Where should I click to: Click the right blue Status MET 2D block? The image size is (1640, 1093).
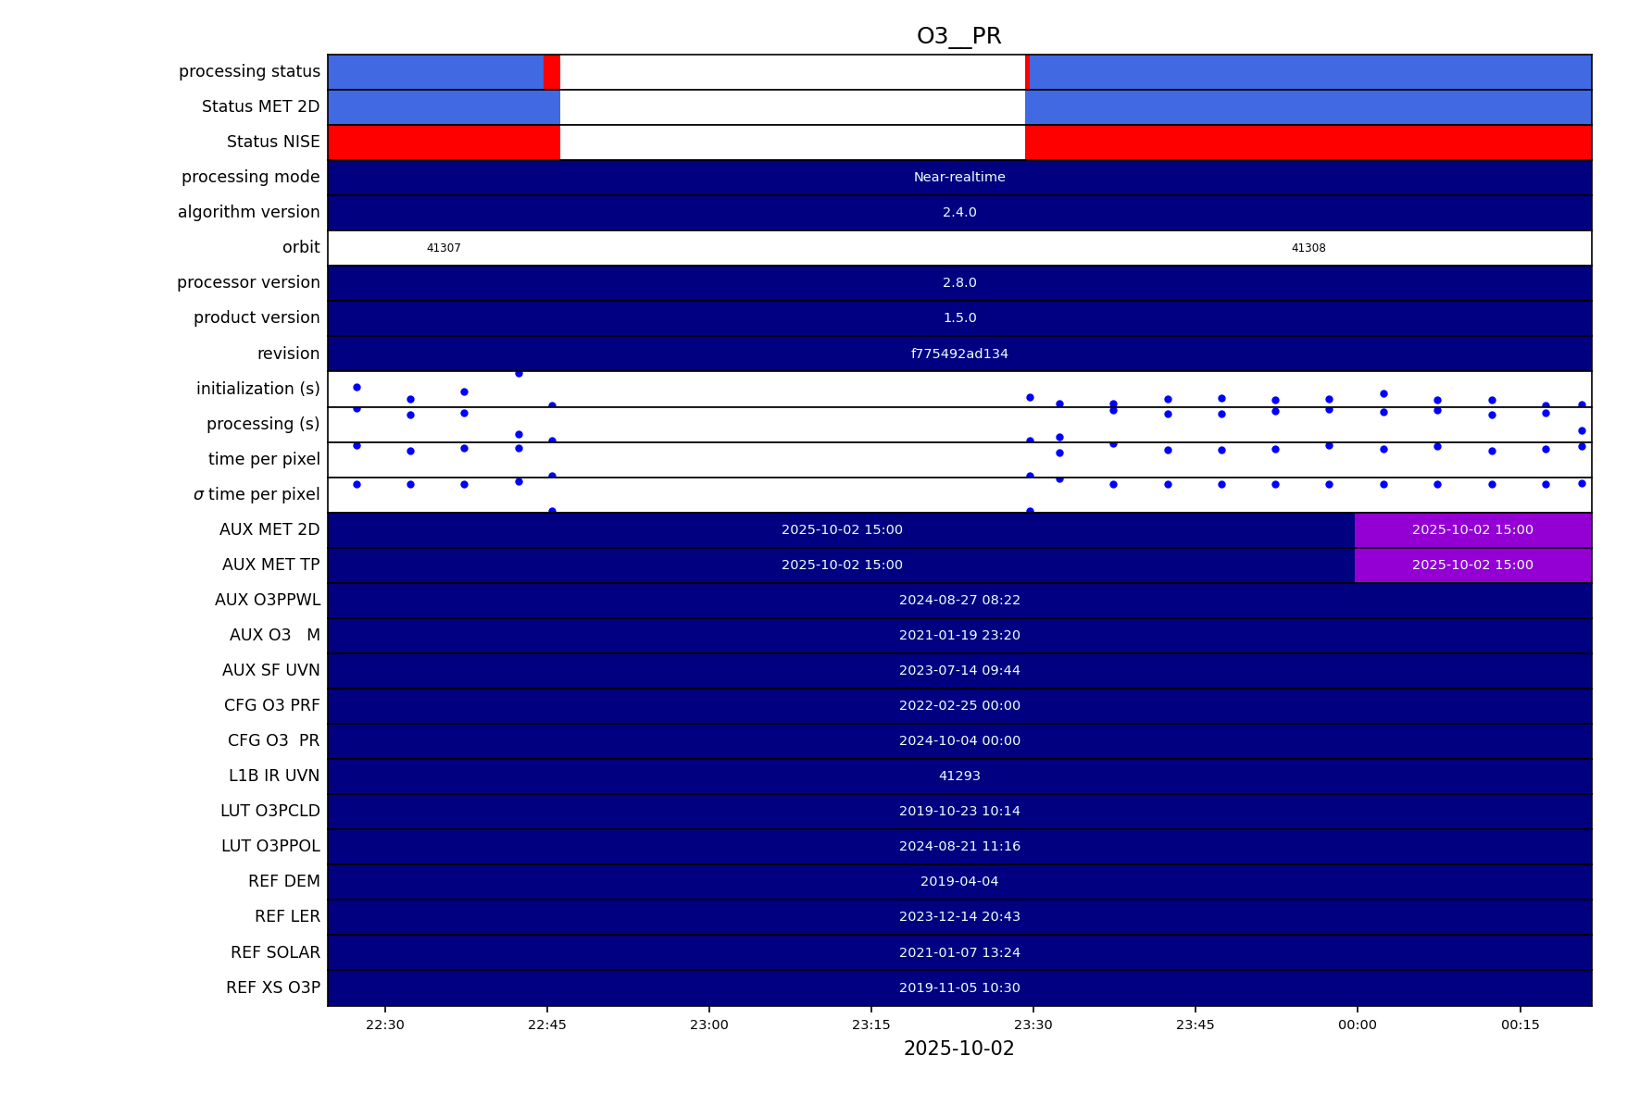pos(1308,107)
